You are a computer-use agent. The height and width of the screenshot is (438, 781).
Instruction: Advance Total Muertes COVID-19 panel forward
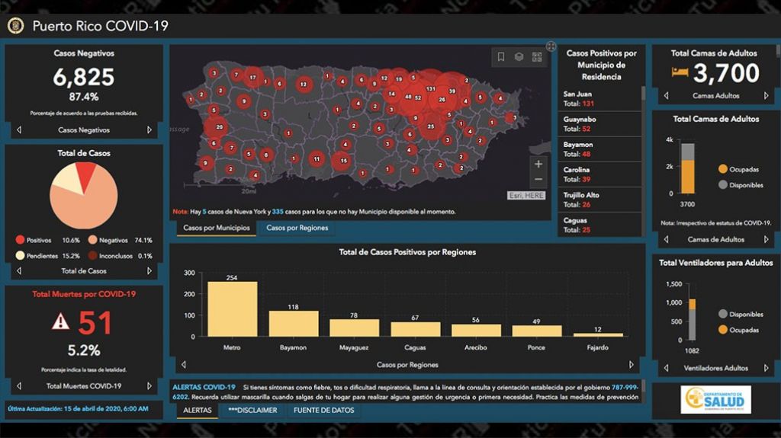click(x=149, y=386)
